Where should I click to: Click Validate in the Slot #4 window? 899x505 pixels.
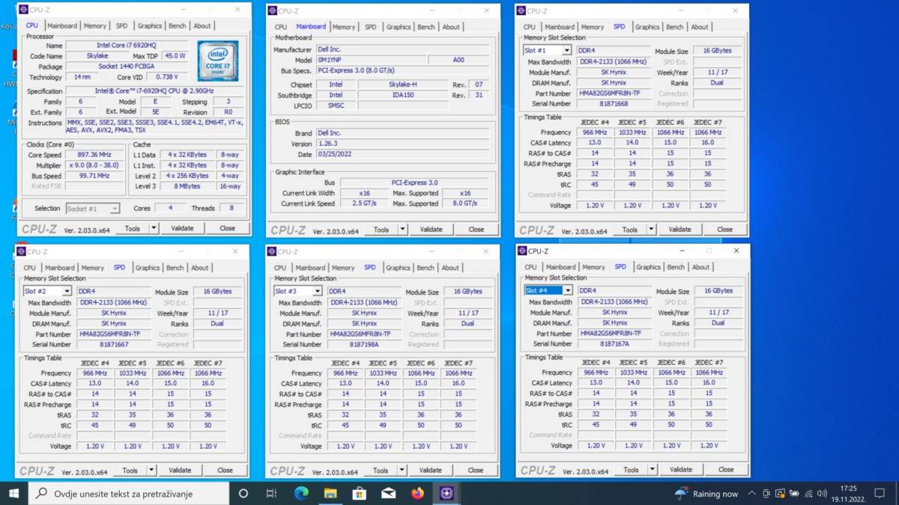681,470
